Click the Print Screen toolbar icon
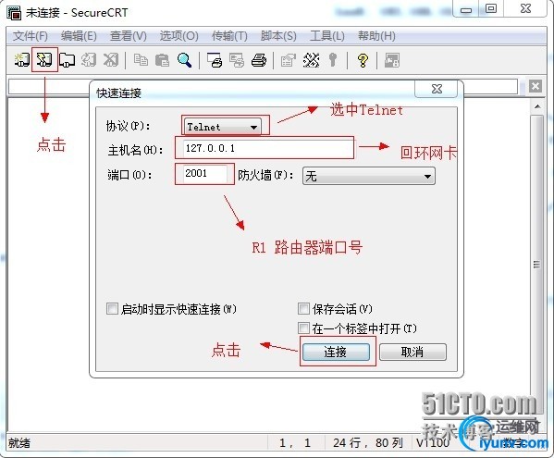Image resolution: width=554 pixels, height=458 pixels. (x=215, y=60)
